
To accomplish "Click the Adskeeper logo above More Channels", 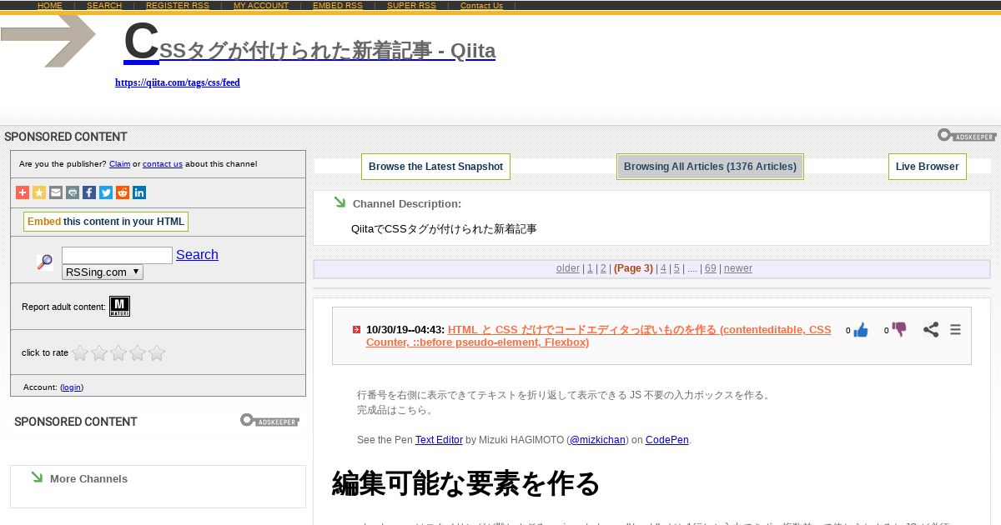I will (x=269, y=420).
